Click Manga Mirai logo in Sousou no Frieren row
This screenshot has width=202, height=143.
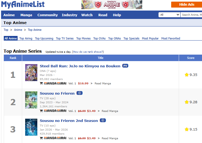coord(55,111)
